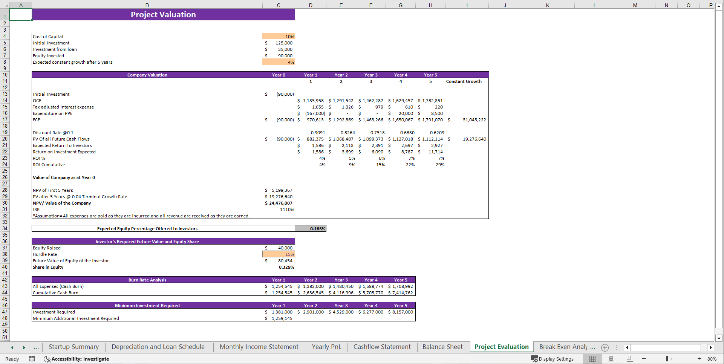
Task: Run the Accessibility Investigate checker
Action: point(76,359)
